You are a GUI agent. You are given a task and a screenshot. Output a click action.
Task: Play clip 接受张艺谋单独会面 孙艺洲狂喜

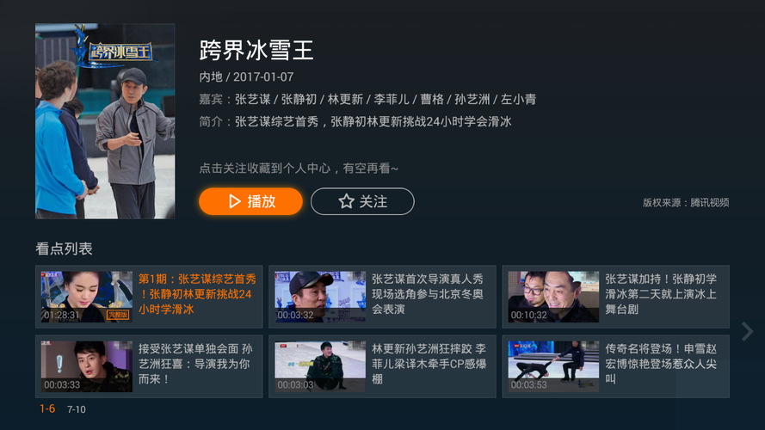(149, 366)
